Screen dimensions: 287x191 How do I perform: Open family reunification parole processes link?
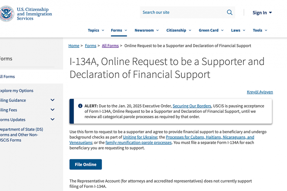[x=139, y=143]
